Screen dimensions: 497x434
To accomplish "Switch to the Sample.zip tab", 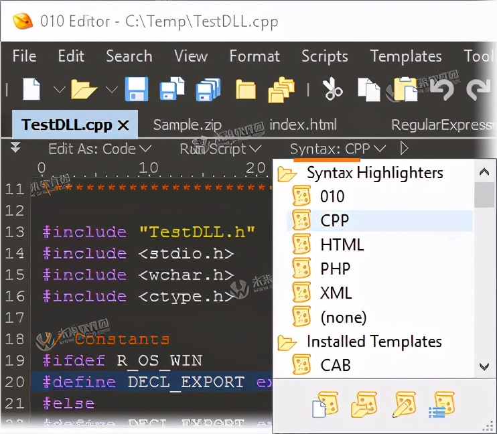I will tap(188, 125).
